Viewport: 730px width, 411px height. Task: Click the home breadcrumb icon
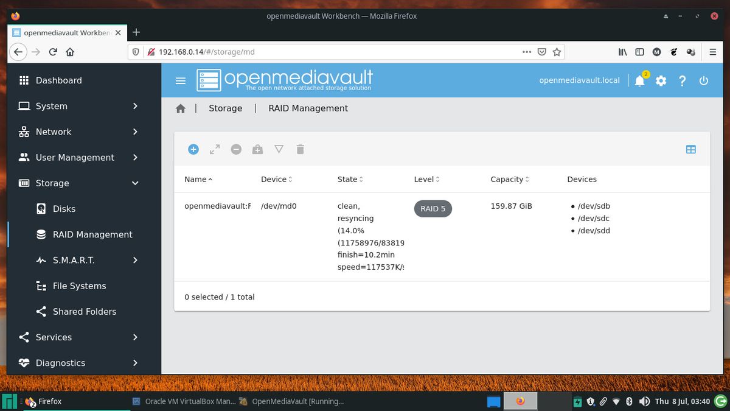(180, 108)
